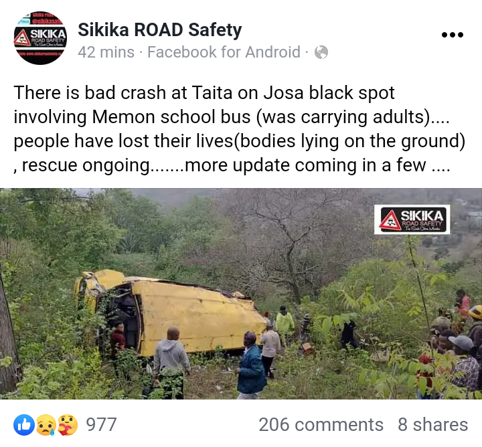Click the man in blue jacket in photo
Viewport: 482px width, 447px height.
251,365
